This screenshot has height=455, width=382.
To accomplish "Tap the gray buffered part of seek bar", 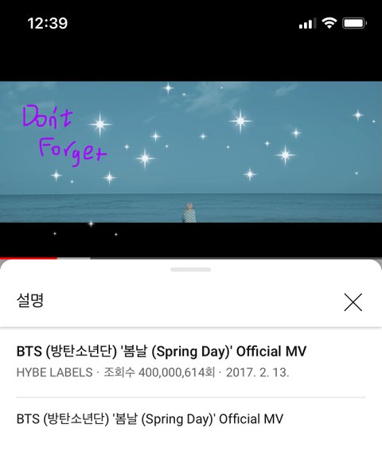I will (x=74, y=258).
